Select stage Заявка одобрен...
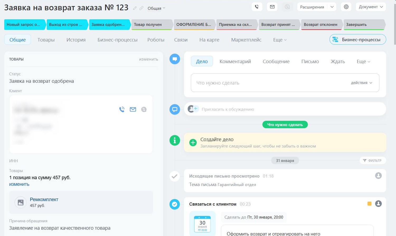This screenshot has height=236, width=396. tap(109, 25)
